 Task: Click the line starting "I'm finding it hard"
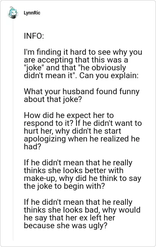tap(83, 52)
